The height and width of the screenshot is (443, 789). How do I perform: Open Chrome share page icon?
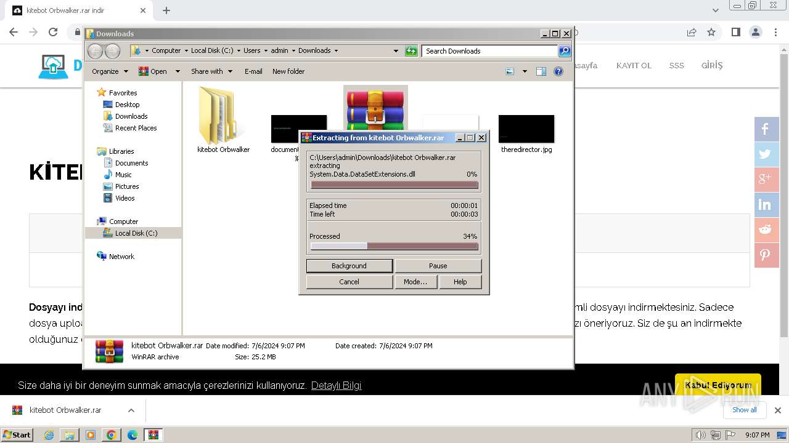tap(692, 32)
